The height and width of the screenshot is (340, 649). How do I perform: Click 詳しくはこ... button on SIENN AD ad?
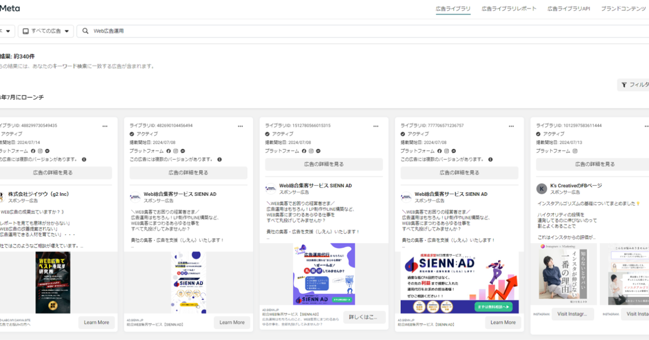365,317
